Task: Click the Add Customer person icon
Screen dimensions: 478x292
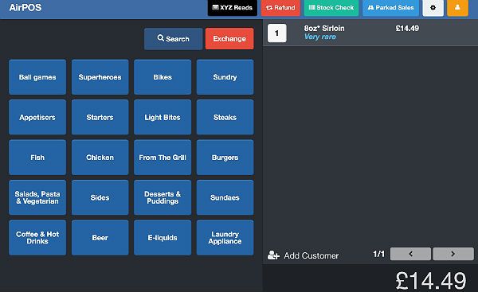Action: coord(273,255)
